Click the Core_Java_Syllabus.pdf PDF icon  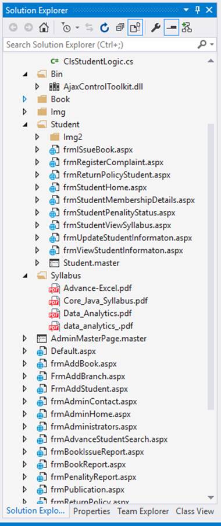[54, 301]
